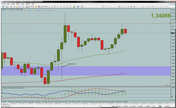176x108 pixels.
Task: Switch to H4 timeframe
Action: click(158, 7)
